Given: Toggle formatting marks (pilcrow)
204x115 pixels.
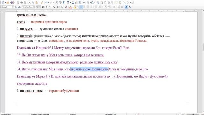Looking at the screenshot, I should pos(64,3).
